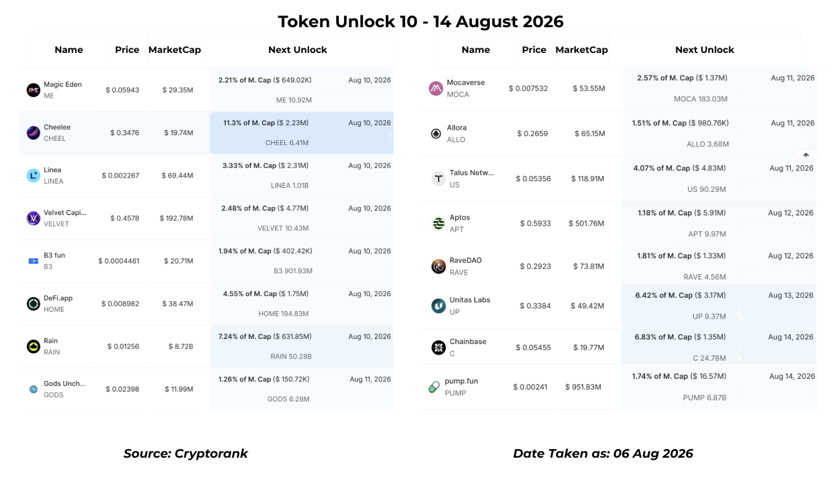The image size is (831, 478).
Task: Click the Cheelee token logo
Action: click(33, 133)
